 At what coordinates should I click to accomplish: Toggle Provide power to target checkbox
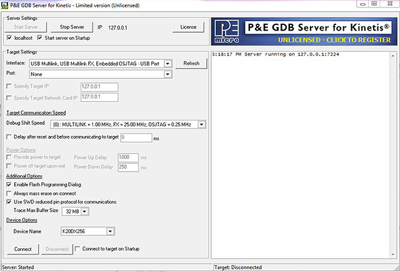point(9,157)
